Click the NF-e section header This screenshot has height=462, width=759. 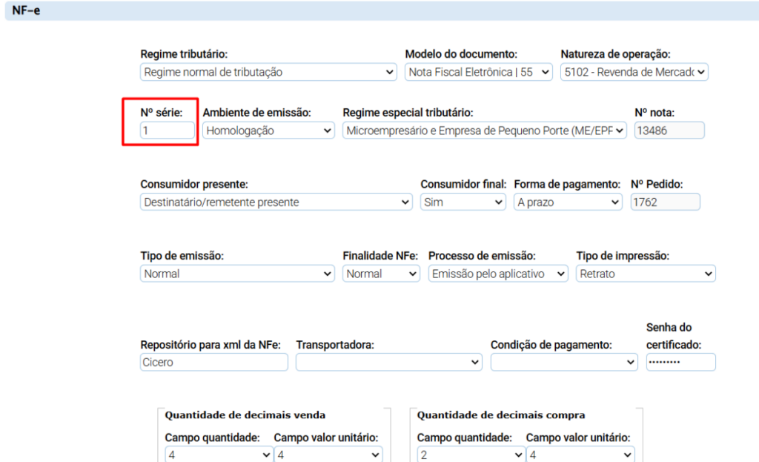[382, 10]
